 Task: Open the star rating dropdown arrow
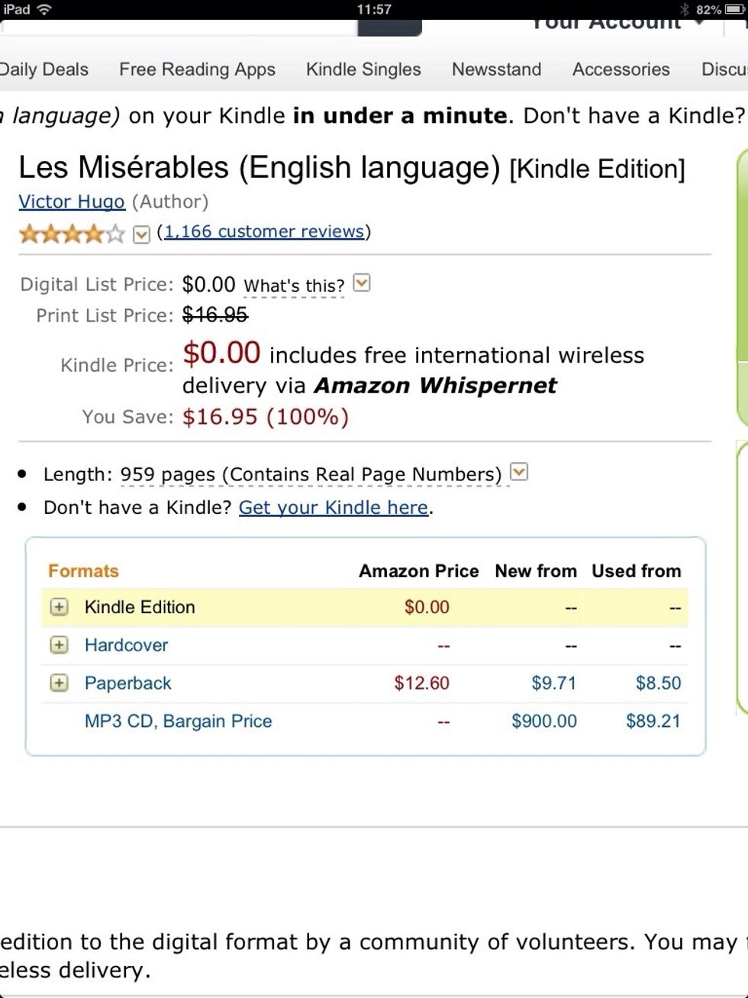(140, 234)
